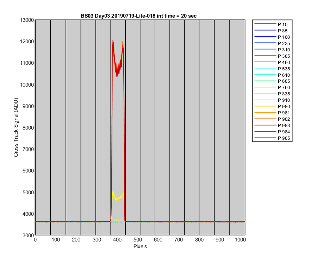Screen dimensions: 317x264
Task: Select legend entry 'P 980'
Action: [x=272, y=106]
